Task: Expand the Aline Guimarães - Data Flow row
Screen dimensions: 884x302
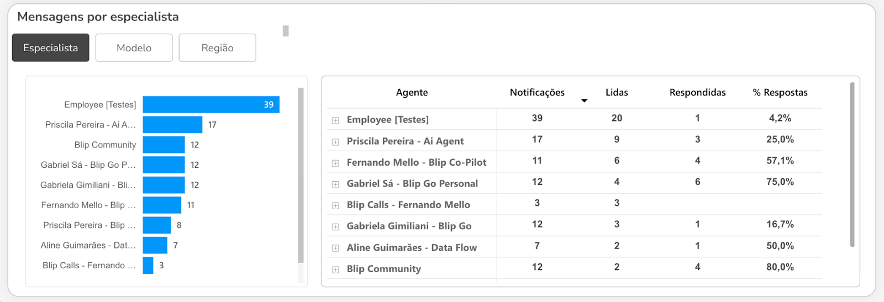Action: click(335, 248)
